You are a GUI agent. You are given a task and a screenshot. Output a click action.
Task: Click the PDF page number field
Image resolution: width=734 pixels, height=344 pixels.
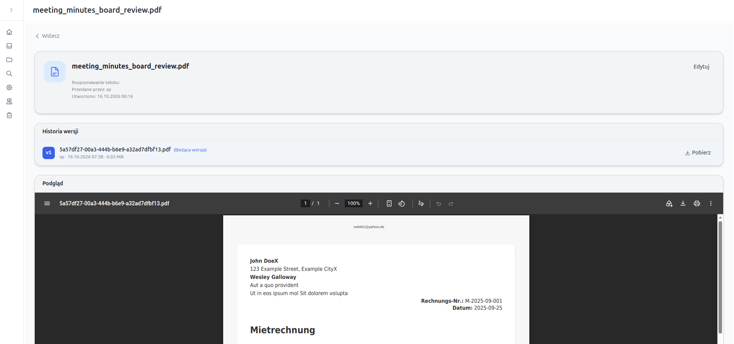tap(305, 203)
